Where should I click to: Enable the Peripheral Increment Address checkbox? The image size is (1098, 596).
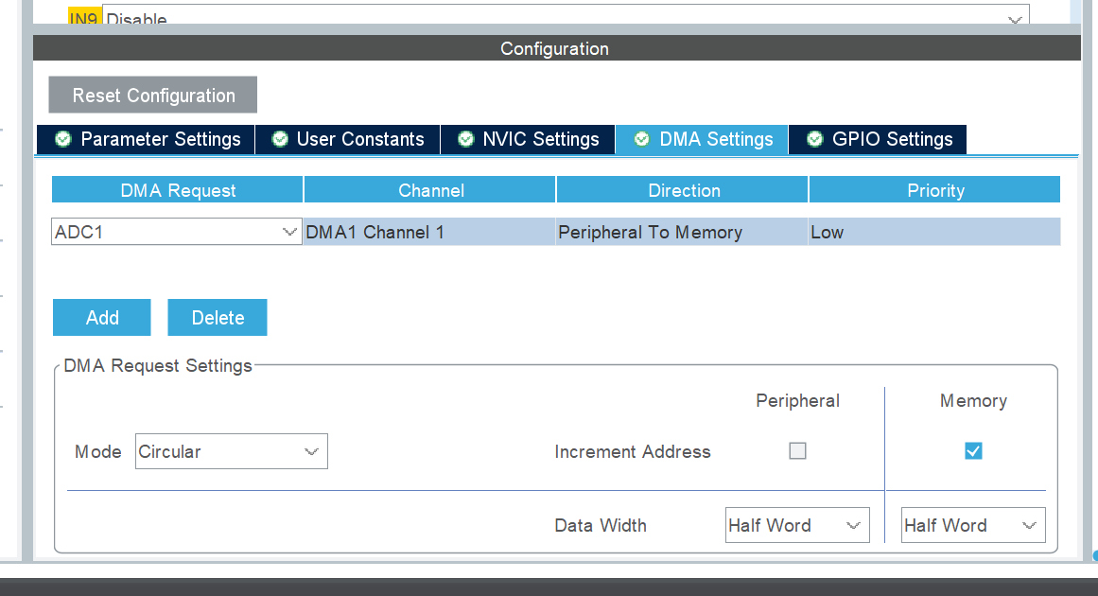[x=797, y=451]
